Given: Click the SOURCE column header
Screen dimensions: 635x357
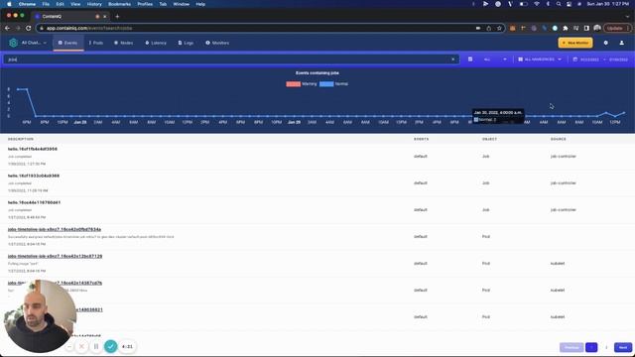Looking at the screenshot, I should point(558,139).
